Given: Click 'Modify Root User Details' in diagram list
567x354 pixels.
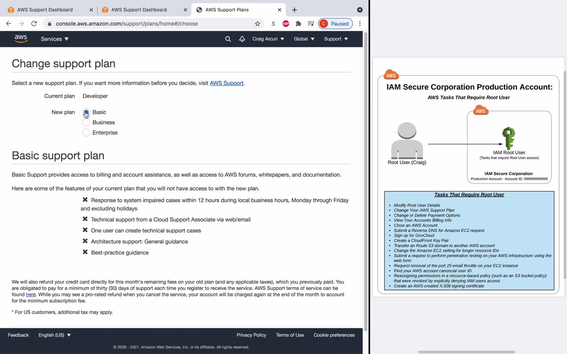Looking at the screenshot, I should 417,205.
